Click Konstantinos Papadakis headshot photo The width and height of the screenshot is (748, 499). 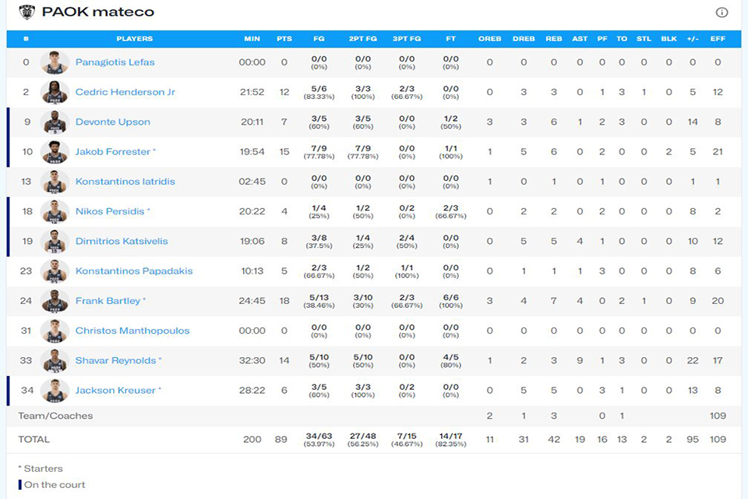pyautogui.click(x=55, y=271)
